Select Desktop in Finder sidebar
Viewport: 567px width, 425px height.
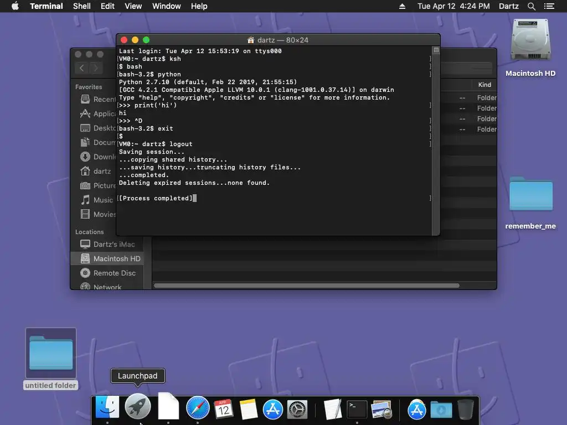click(97, 128)
